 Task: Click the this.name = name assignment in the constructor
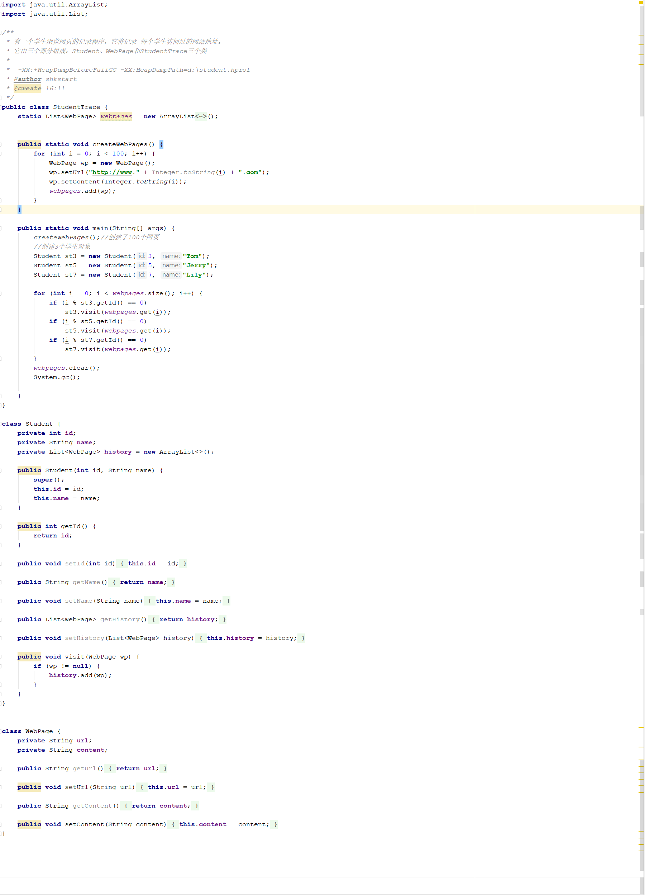tap(66, 498)
